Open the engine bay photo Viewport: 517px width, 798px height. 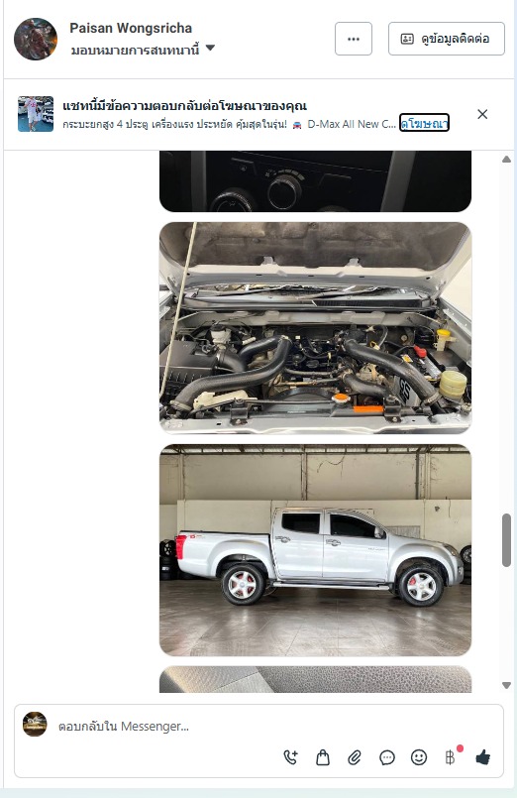[x=315, y=328]
